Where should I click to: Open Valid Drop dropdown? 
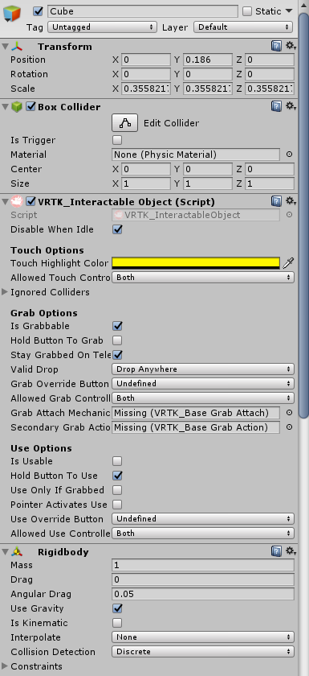[x=203, y=369]
